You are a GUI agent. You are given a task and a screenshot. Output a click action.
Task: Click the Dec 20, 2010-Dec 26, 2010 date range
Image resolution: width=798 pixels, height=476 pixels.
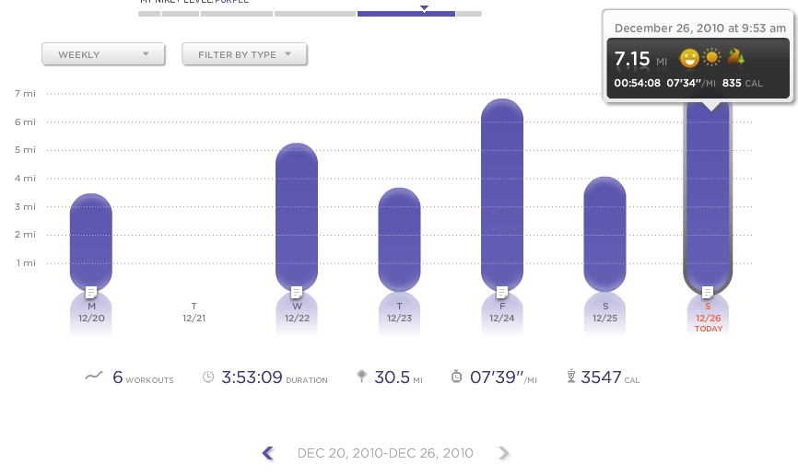coord(385,453)
